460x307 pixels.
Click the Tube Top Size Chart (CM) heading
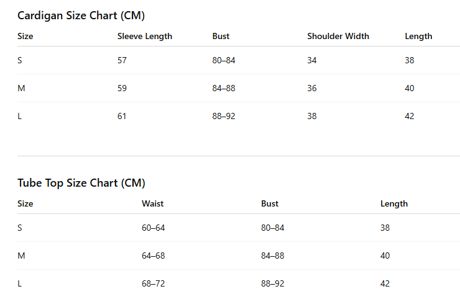click(x=81, y=183)
